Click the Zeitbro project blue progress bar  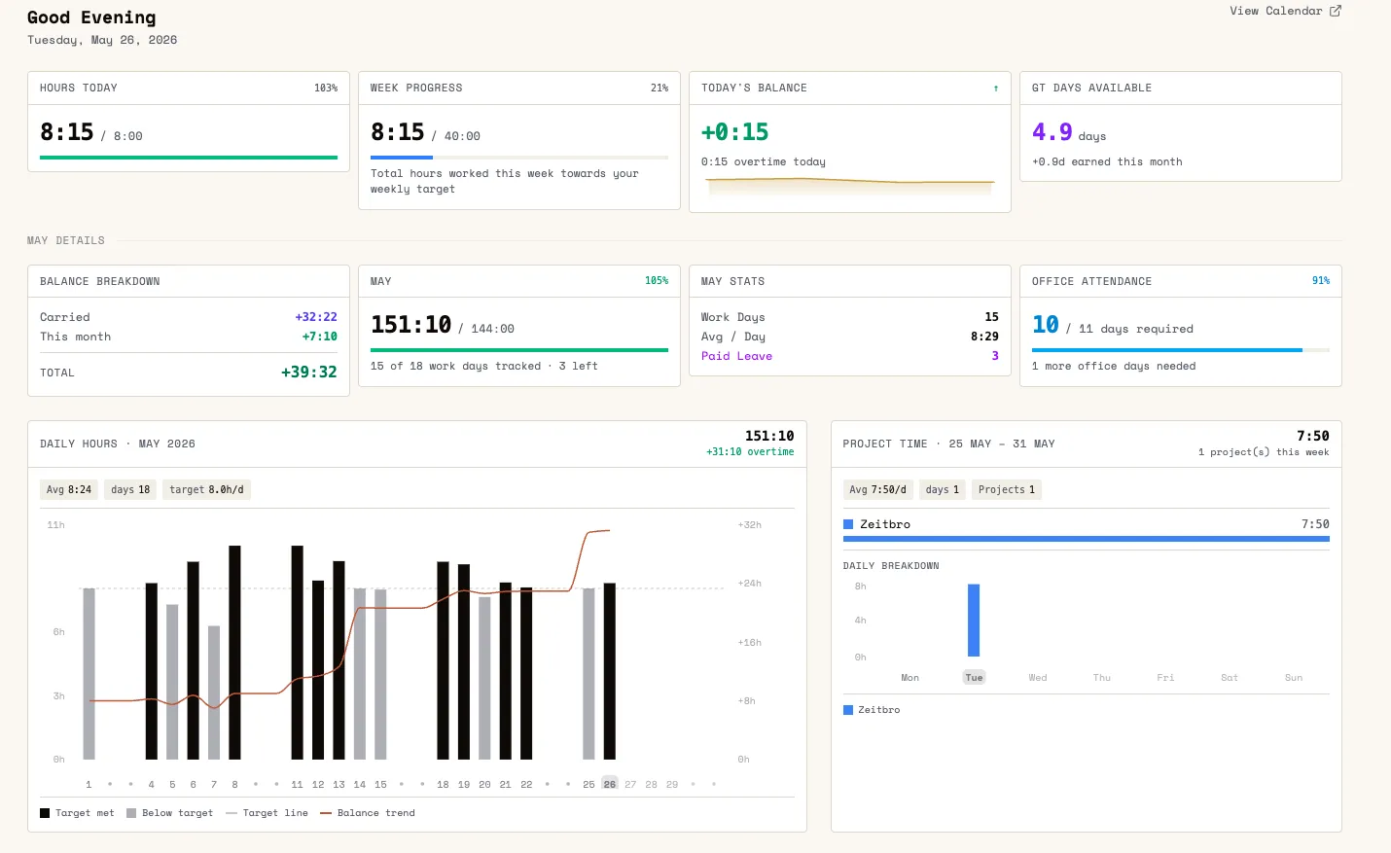pyautogui.click(x=1087, y=538)
